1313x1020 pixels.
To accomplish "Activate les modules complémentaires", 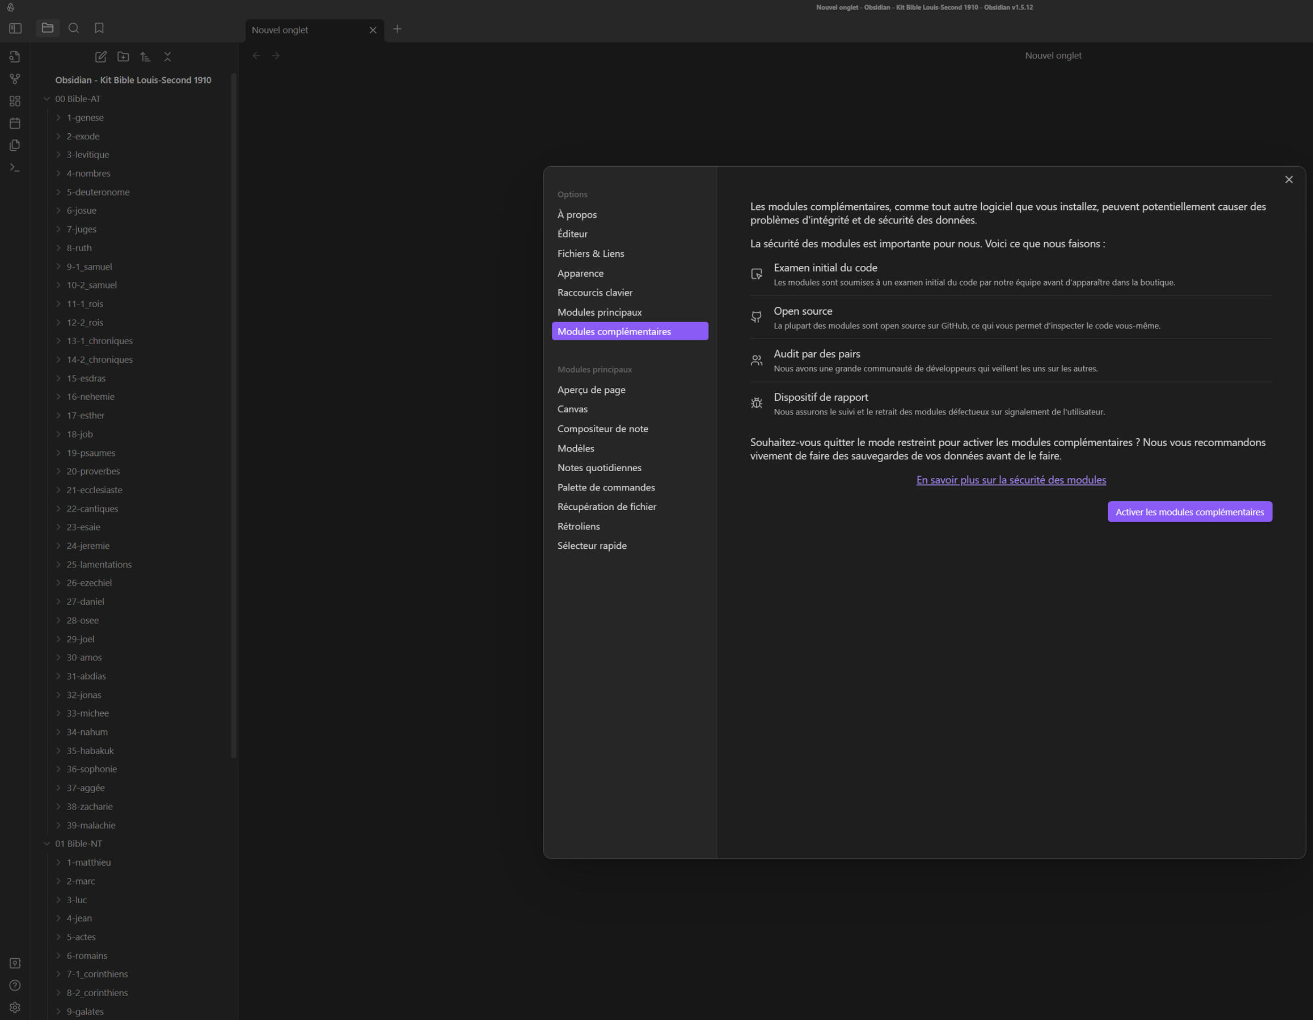I will [x=1189, y=511].
